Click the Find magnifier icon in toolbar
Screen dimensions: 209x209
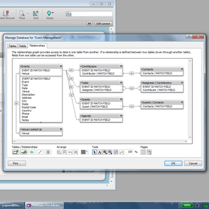coord(21,14)
